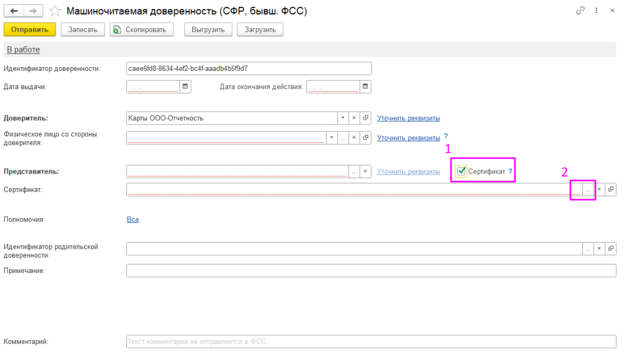Open the Доверитель record in new window
The width and height of the screenshot is (625, 353).
[x=366, y=118]
